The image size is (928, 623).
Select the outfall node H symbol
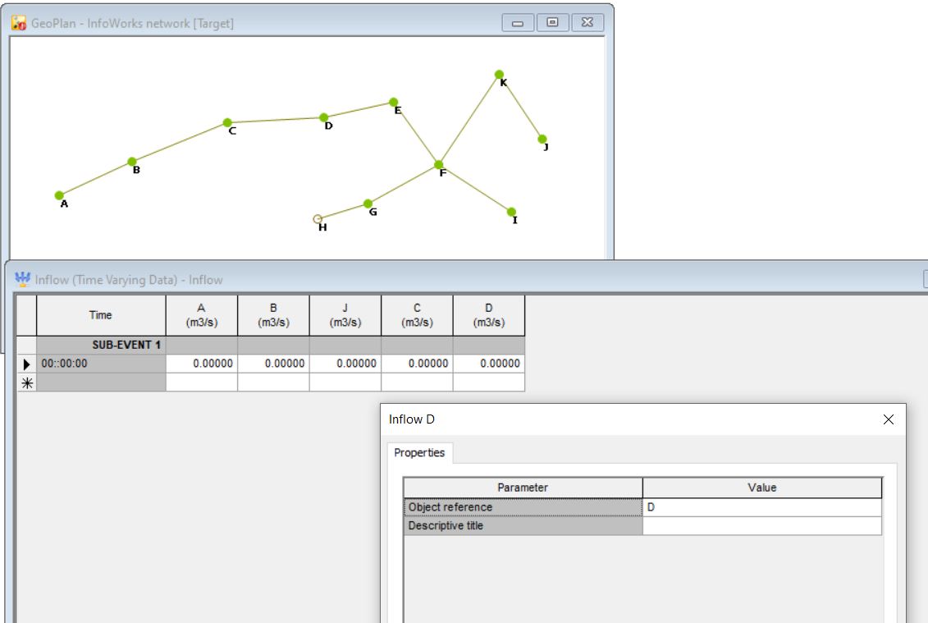tap(317, 216)
